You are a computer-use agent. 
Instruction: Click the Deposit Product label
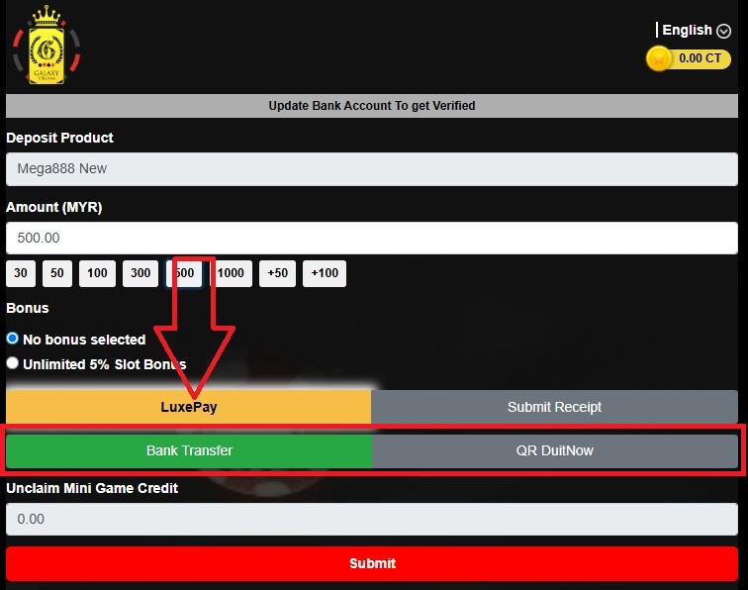pos(59,138)
